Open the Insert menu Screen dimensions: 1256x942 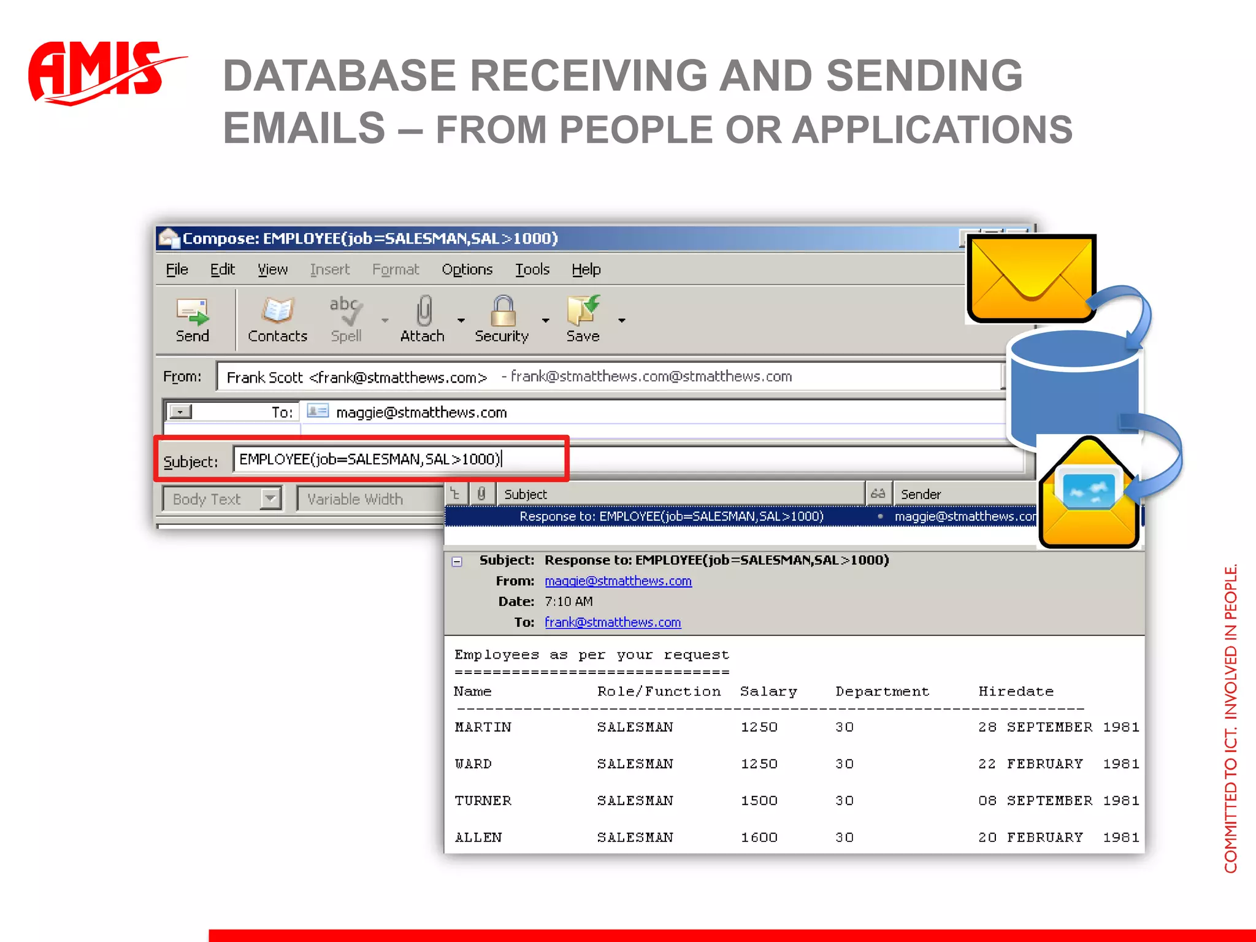pyautogui.click(x=330, y=269)
